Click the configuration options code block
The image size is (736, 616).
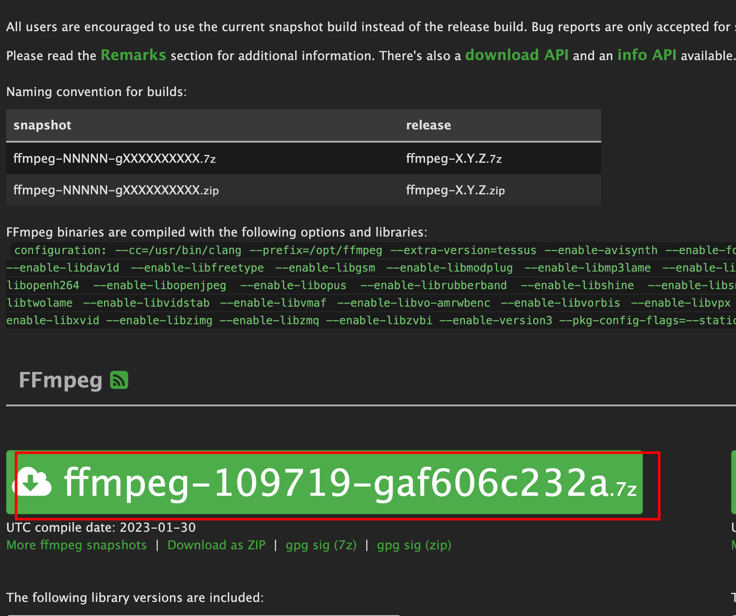[371, 285]
